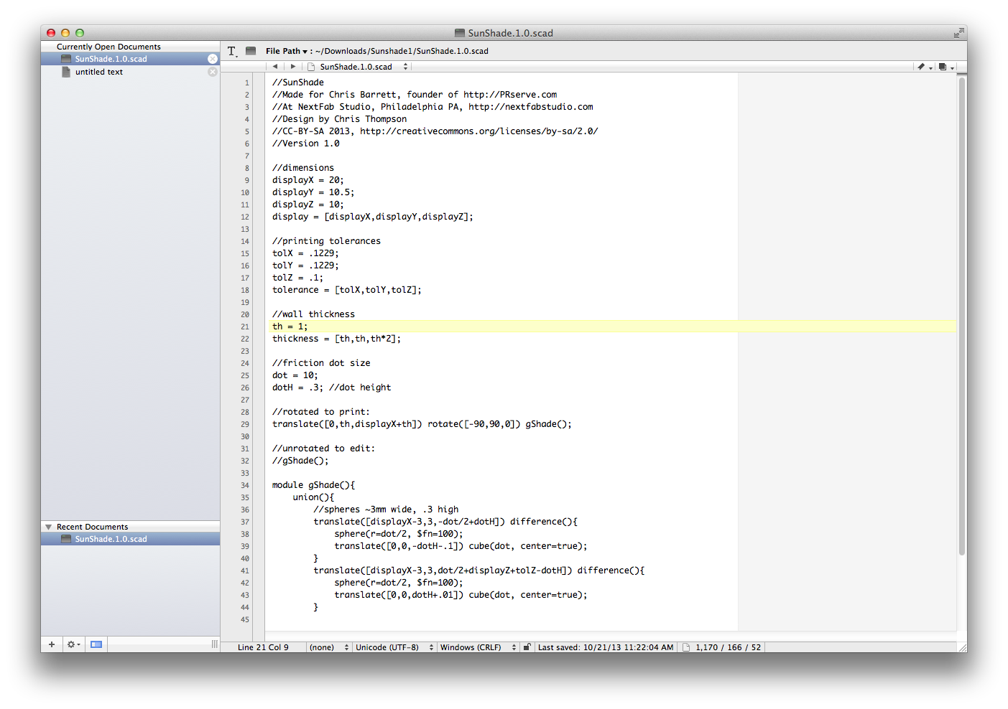The image size is (1008, 709).
Task: Click the line 'th = 1;' in editor
Action: [x=290, y=327]
